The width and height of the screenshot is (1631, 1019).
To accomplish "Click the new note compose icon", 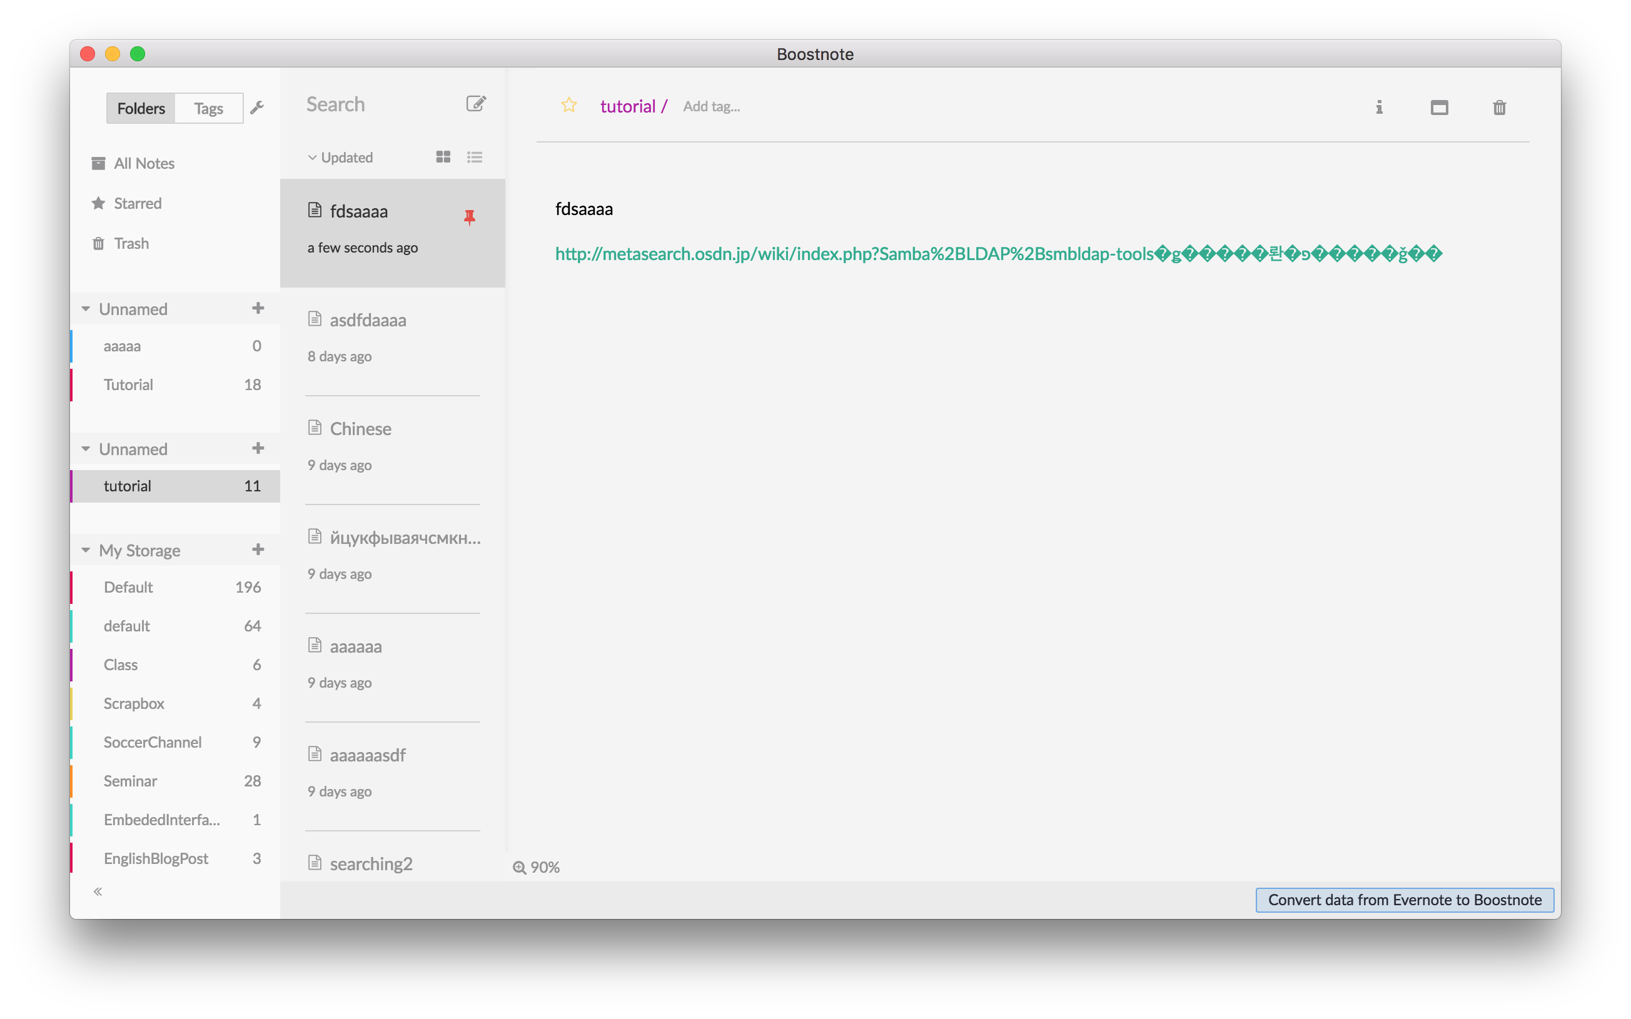I will pyautogui.click(x=476, y=104).
